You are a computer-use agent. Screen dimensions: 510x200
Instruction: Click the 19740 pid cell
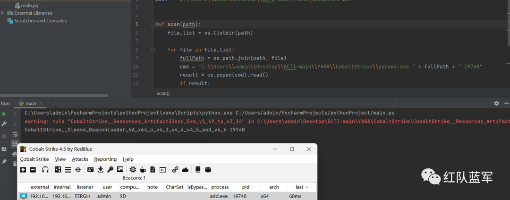coord(239,196)
